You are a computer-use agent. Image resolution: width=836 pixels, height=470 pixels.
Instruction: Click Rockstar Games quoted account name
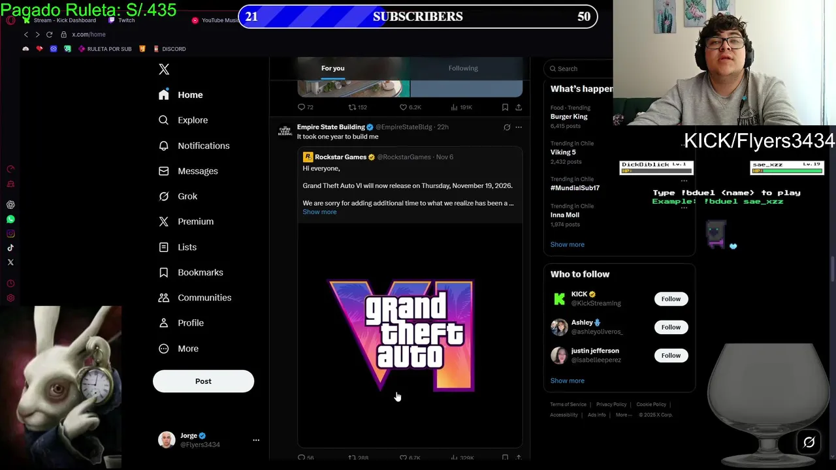pyautogui.click(x=340, y=157)
